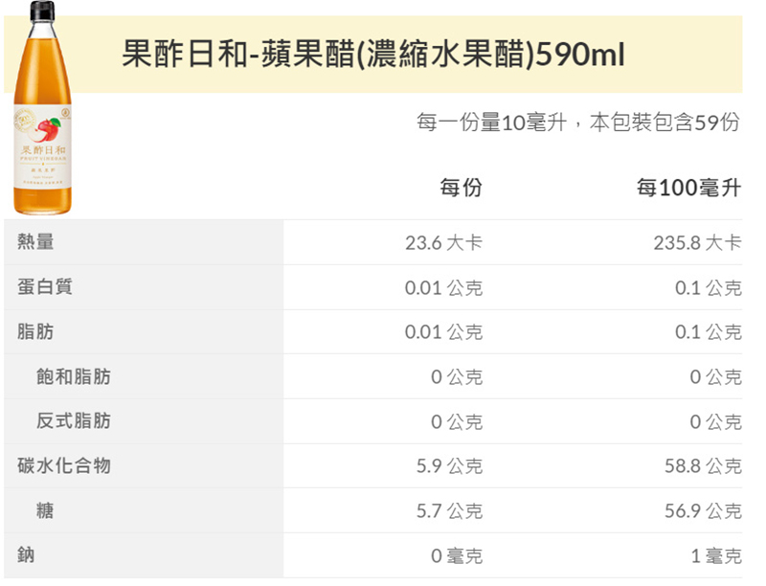Select the 每100毫升 column header
The height and width of the screenshot is (586, 766).
[x=687, y=187]
